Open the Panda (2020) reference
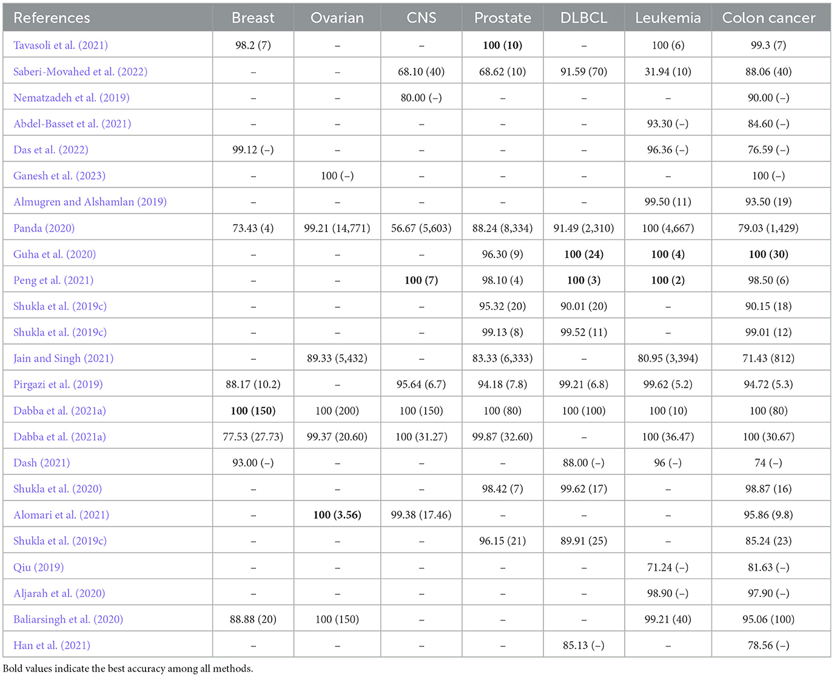 [44, 228]
